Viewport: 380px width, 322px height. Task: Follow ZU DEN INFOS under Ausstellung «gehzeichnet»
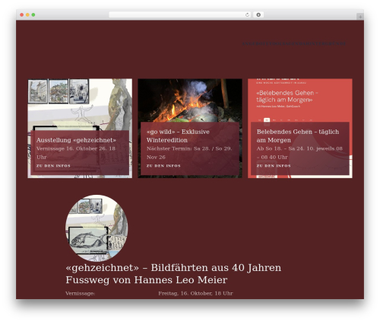tap(53, 166)
